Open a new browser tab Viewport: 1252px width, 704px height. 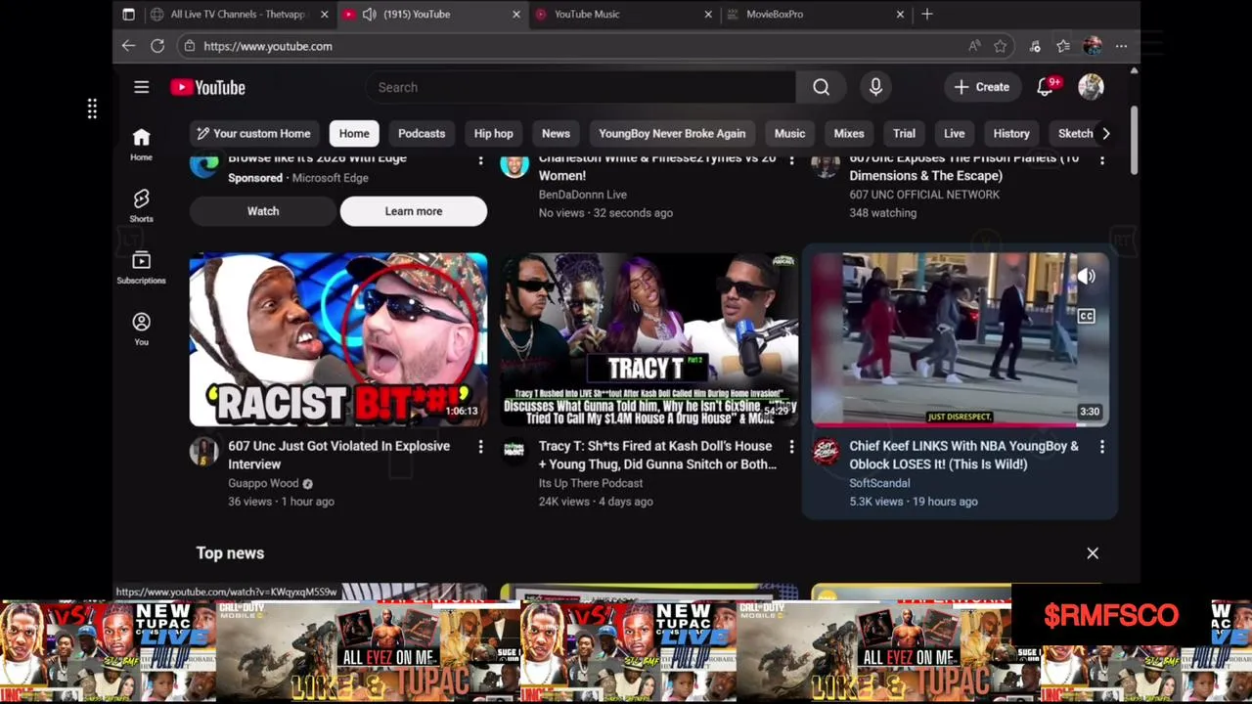coord(926,14)
